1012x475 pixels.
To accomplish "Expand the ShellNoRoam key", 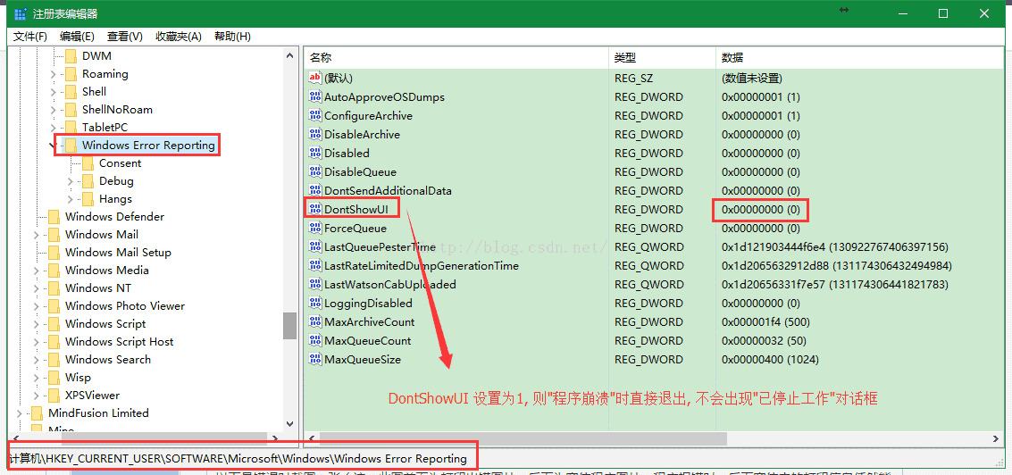I will 54,110.
